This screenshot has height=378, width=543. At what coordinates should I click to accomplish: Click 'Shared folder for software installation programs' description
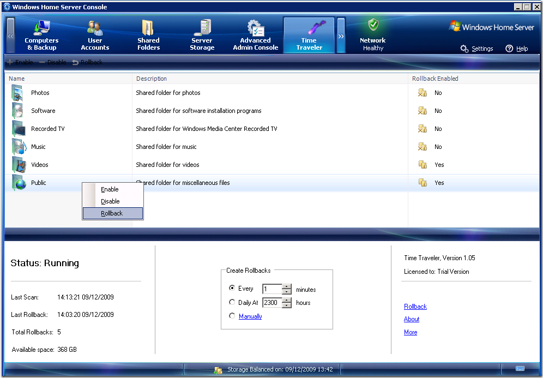coord(198,111)
